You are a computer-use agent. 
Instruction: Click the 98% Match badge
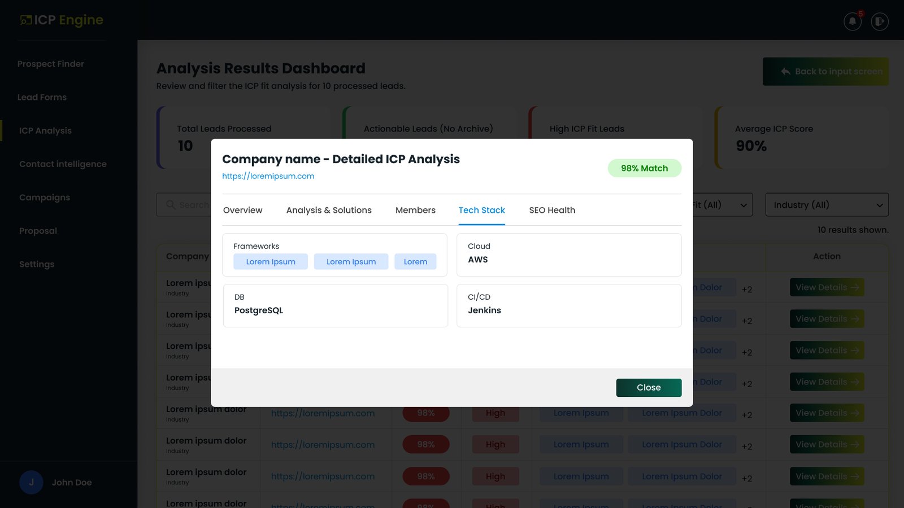coord(645,168)
